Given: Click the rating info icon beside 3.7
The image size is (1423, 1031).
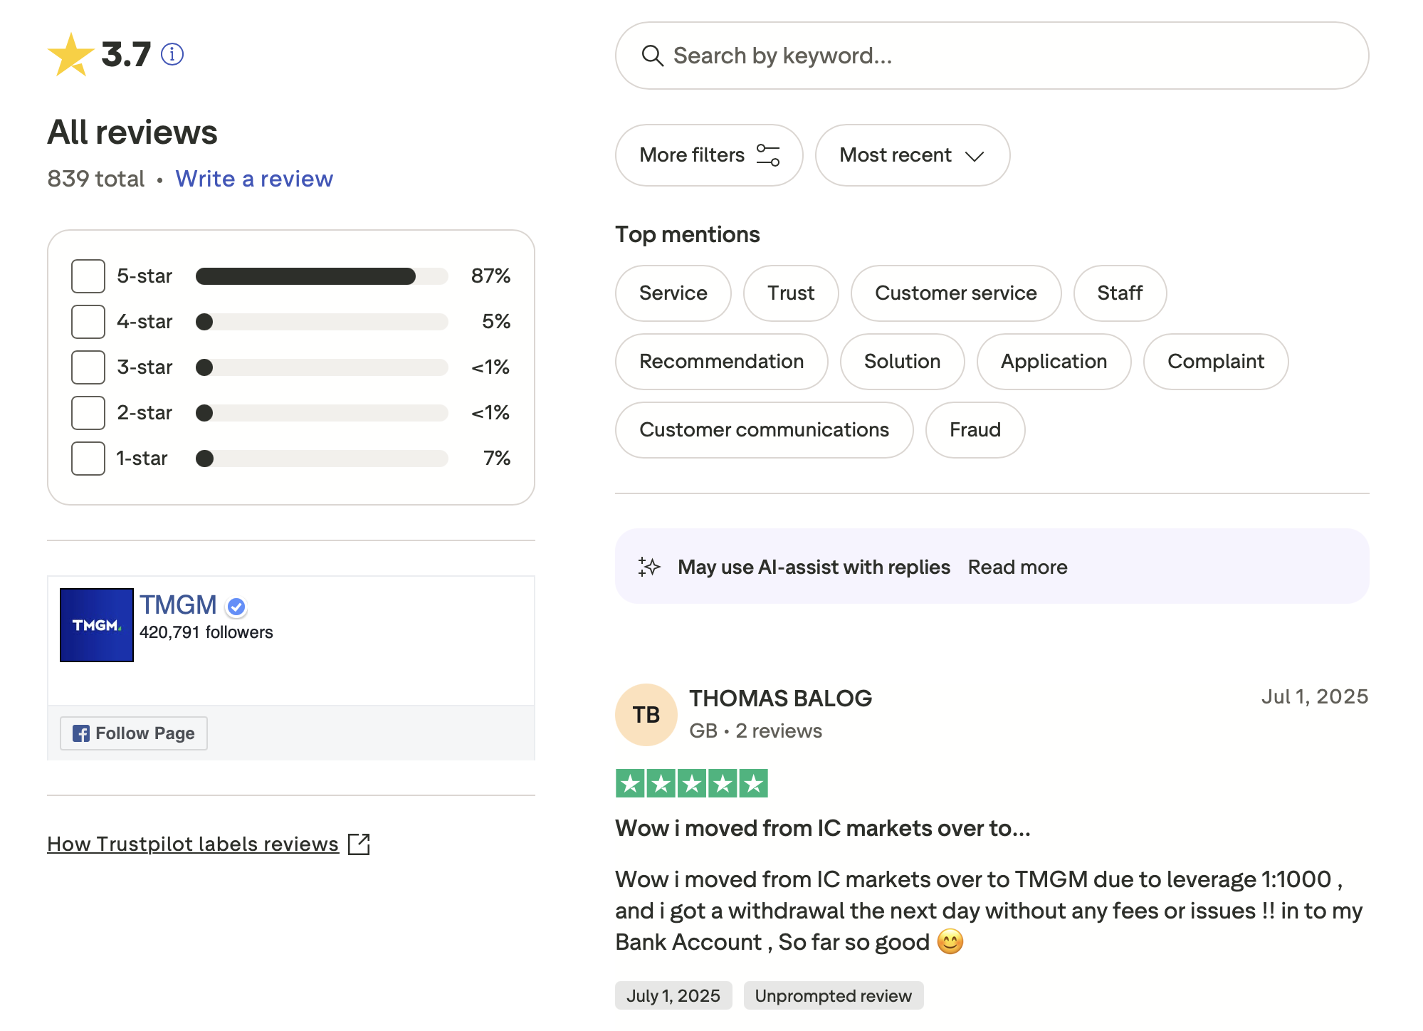Looking at the screenshot, I should (172, 54).
